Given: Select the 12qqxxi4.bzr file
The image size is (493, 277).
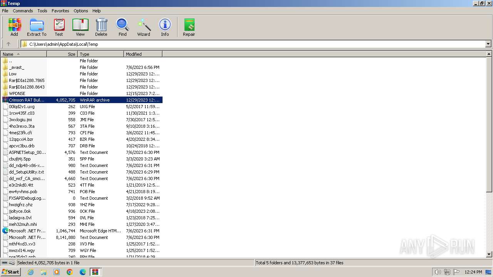Looking at the screenshot, I should click(82, 139).
